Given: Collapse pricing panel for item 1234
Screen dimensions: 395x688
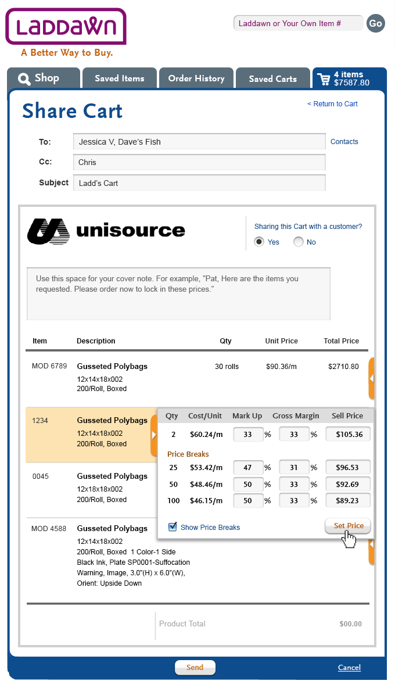Looking at the screenshot, I should tap(153, 435).
